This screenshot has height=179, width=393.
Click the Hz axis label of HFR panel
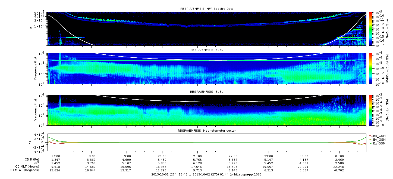pyautogui.click(x=32, y=28)
